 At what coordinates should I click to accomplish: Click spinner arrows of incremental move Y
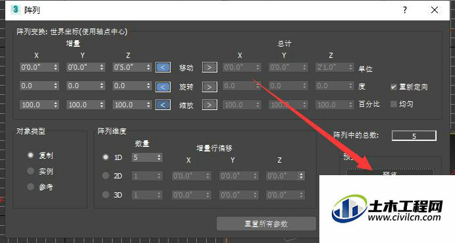(x=101, y=67)
